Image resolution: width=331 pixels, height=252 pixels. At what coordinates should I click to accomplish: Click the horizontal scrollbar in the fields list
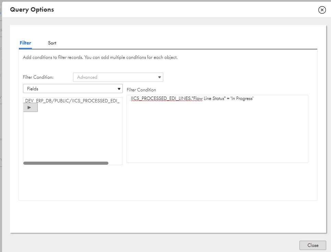(66, 163)
